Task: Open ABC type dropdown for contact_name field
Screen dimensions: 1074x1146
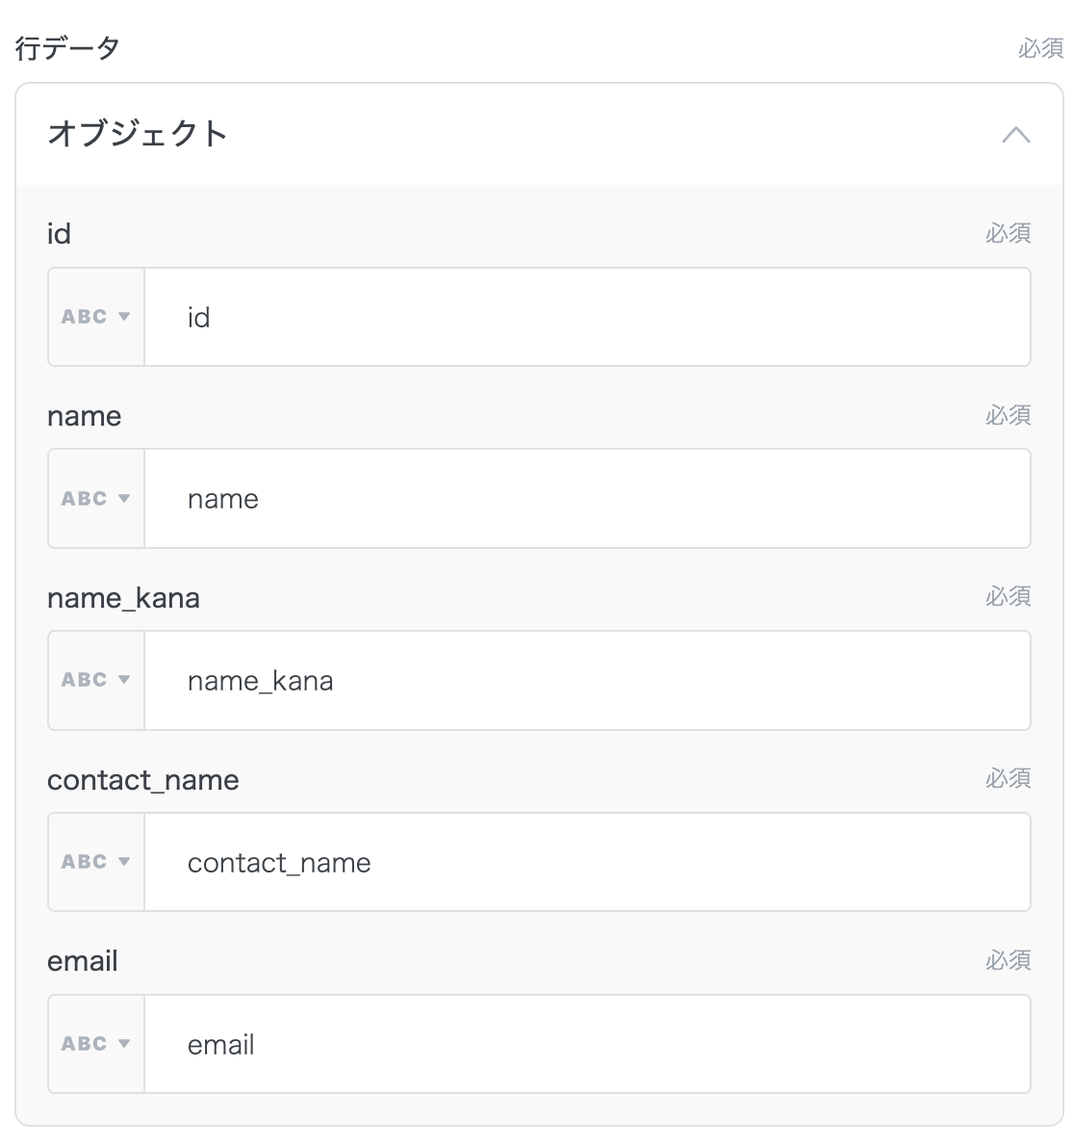Action: point(96,862)
